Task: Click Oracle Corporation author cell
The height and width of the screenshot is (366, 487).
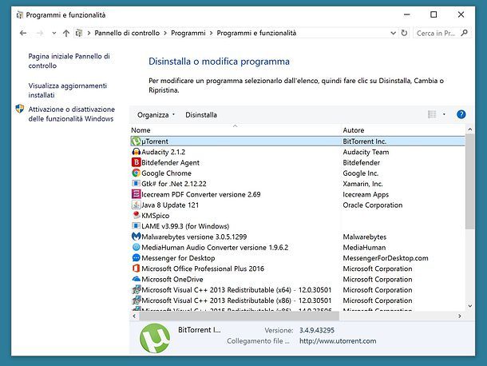Action: click(x=372, y=205)
